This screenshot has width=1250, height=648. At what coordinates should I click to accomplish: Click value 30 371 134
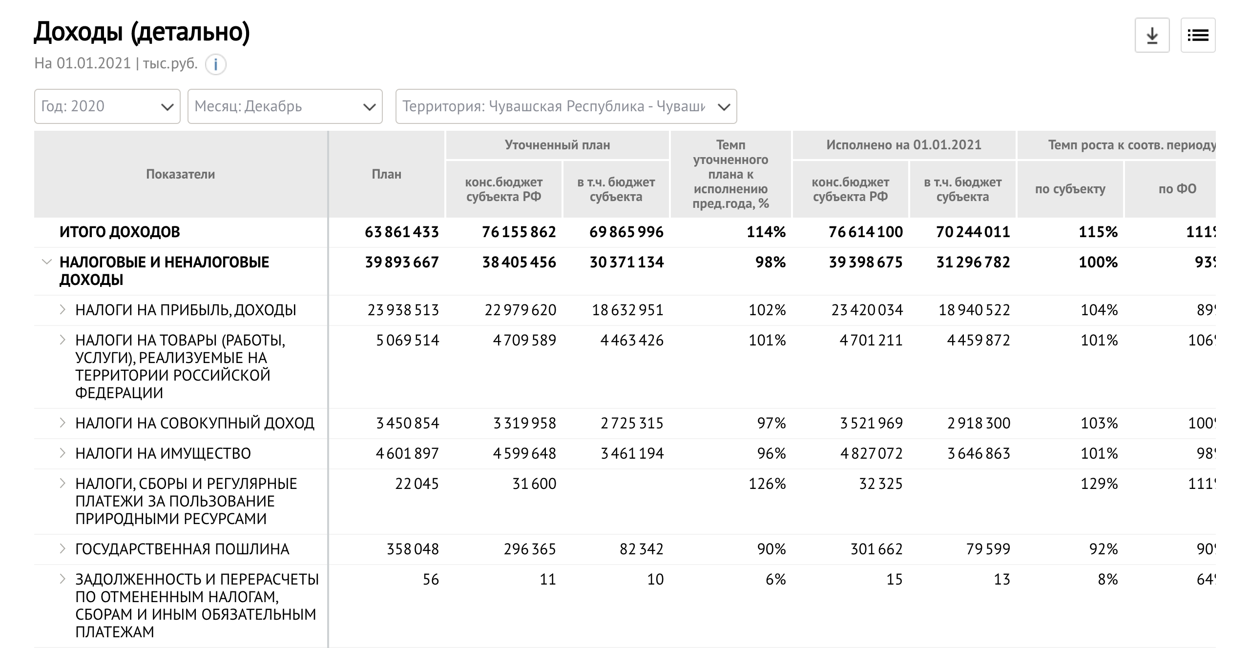[x=626, y=262]
